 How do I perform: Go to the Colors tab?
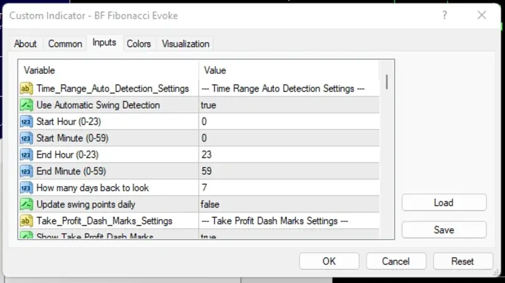[x=139, y=44]
